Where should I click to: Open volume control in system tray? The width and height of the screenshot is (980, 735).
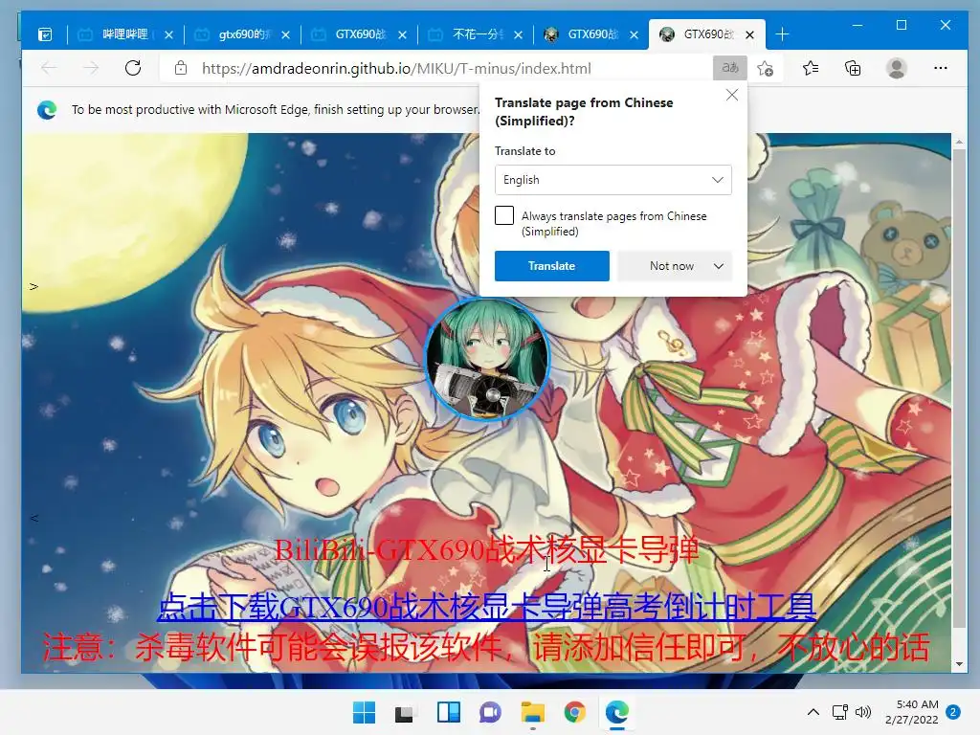[863, 712]
